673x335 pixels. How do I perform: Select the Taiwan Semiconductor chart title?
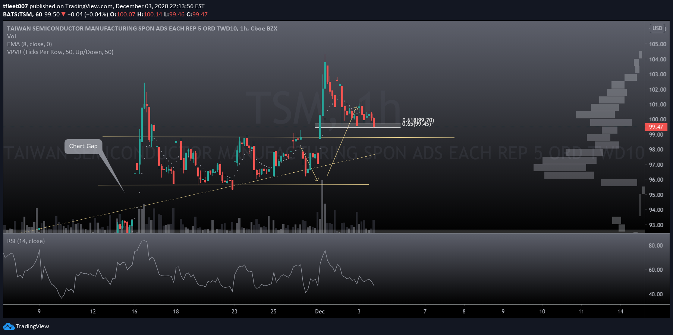pyautogui.click(x=142, y=28)
